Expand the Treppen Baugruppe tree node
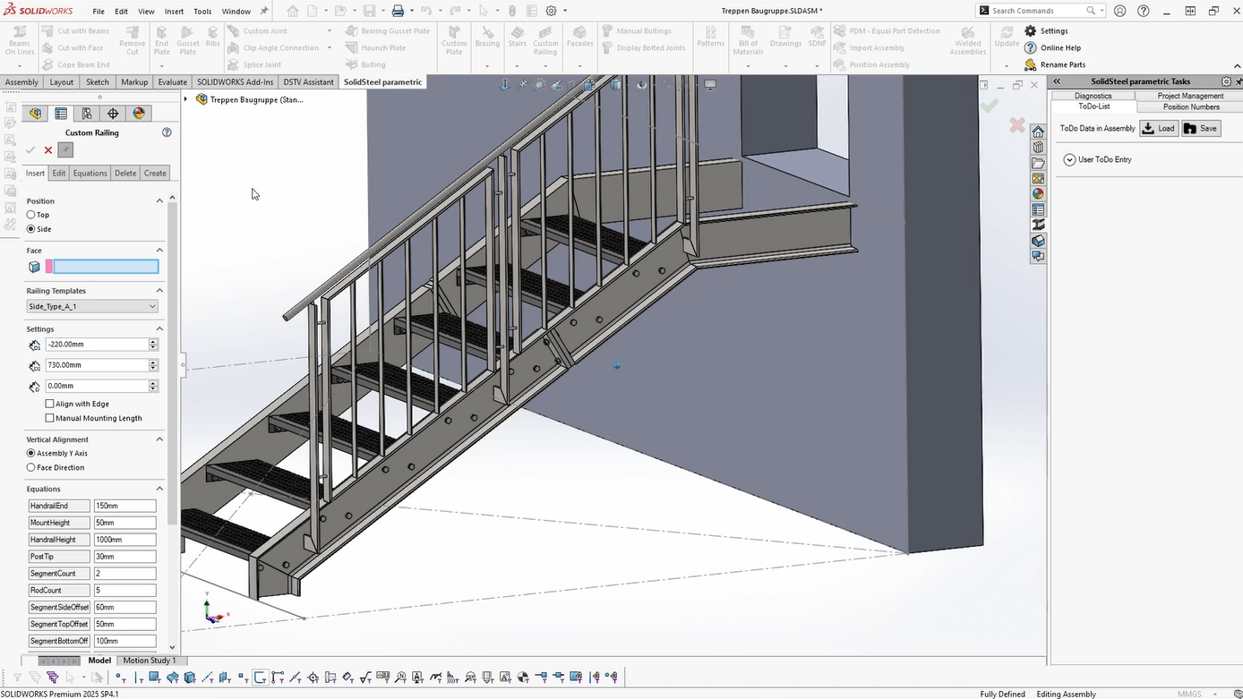 [x=186, y=99]
